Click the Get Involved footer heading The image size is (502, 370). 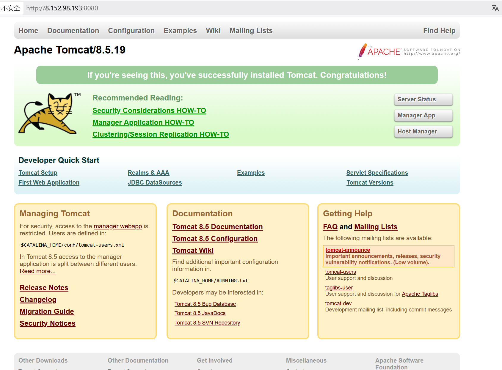pos(215,360)
